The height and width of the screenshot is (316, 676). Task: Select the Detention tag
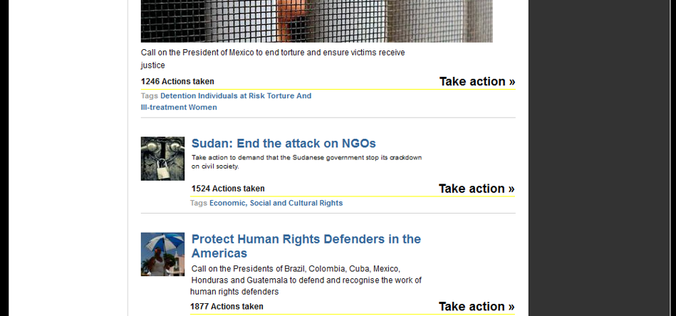point(178,95)
